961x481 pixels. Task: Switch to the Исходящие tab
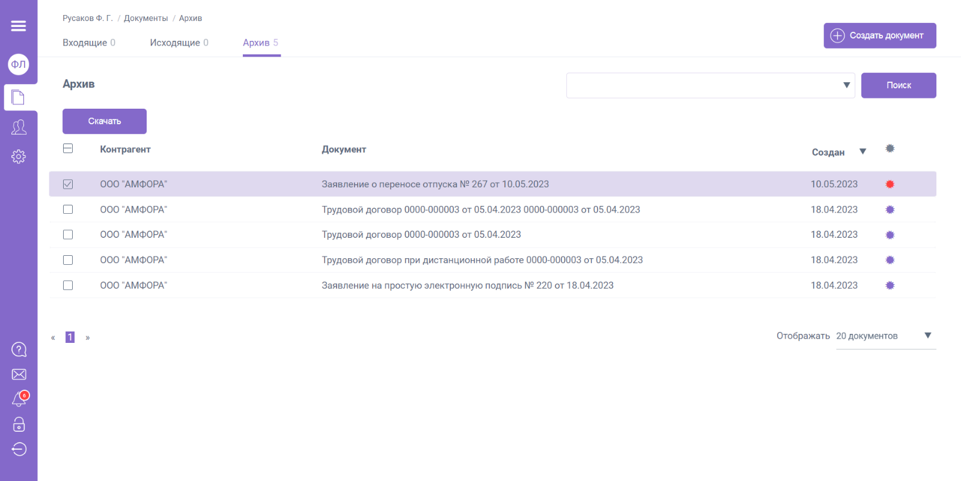[179, 43]
